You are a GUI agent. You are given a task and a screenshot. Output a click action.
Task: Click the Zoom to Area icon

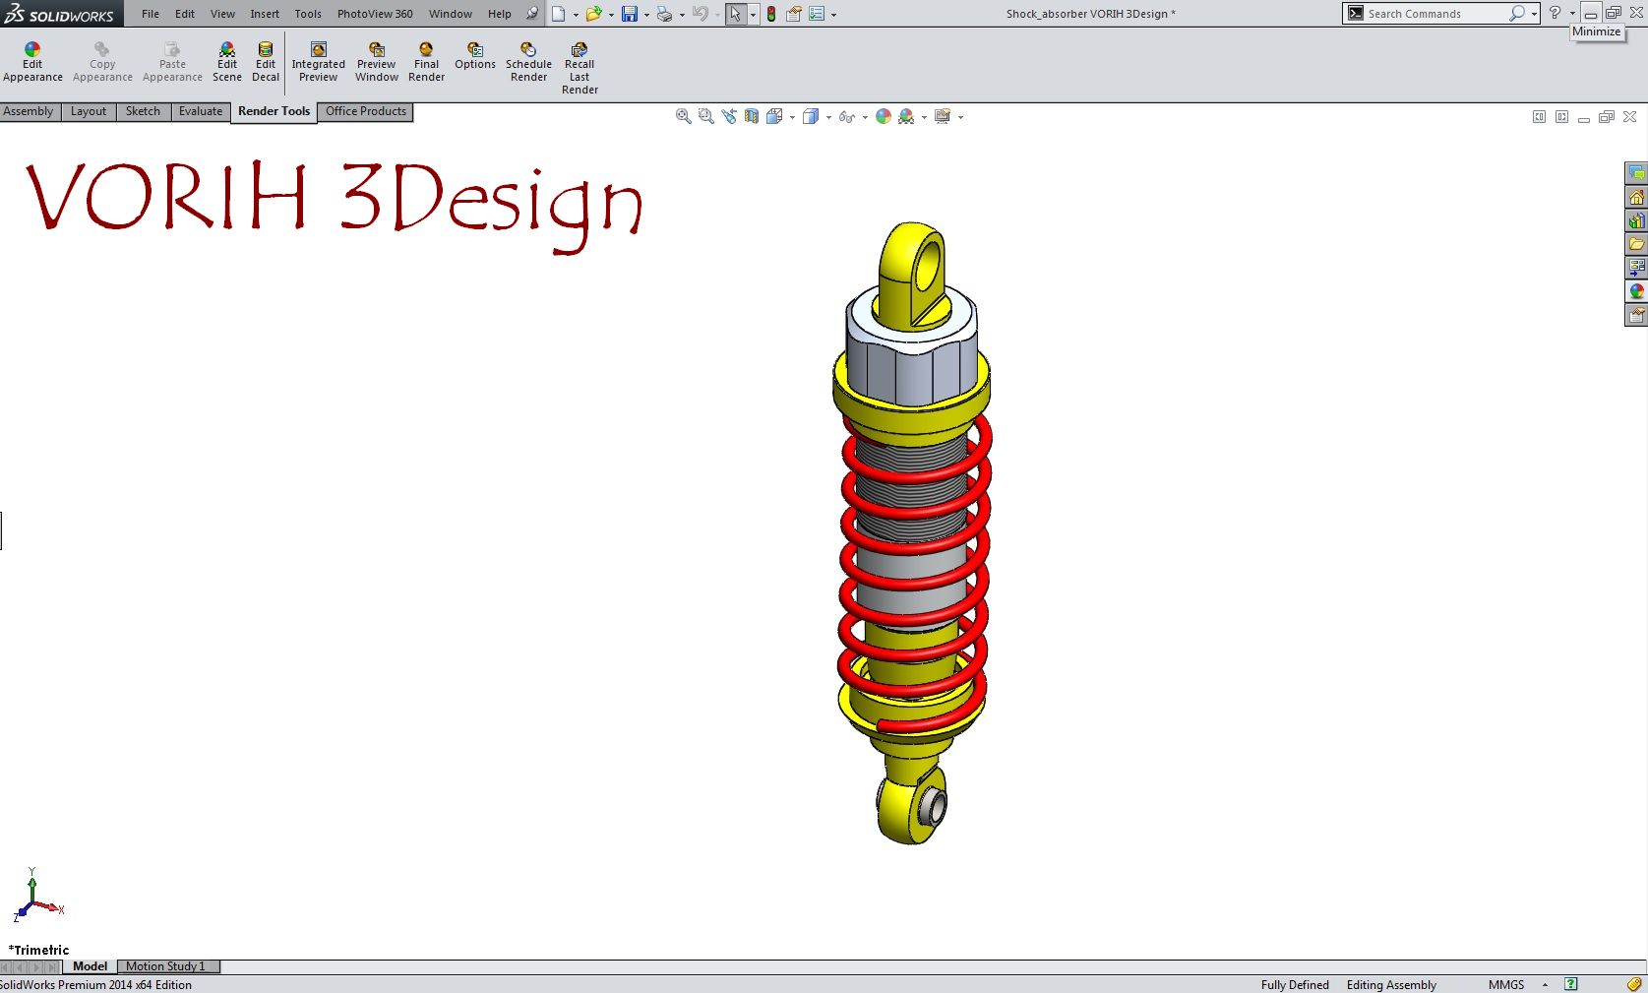point(705,116)
